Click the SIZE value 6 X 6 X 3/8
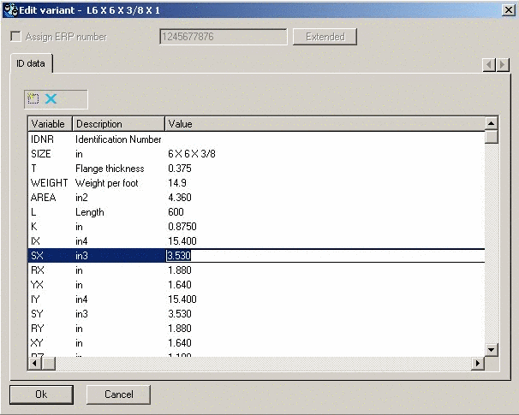Image resolution: width=519 pixels, height=415 pixels. point(192,154)
